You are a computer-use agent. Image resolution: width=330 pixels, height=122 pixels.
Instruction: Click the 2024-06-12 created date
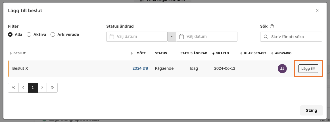coord(225,68)
